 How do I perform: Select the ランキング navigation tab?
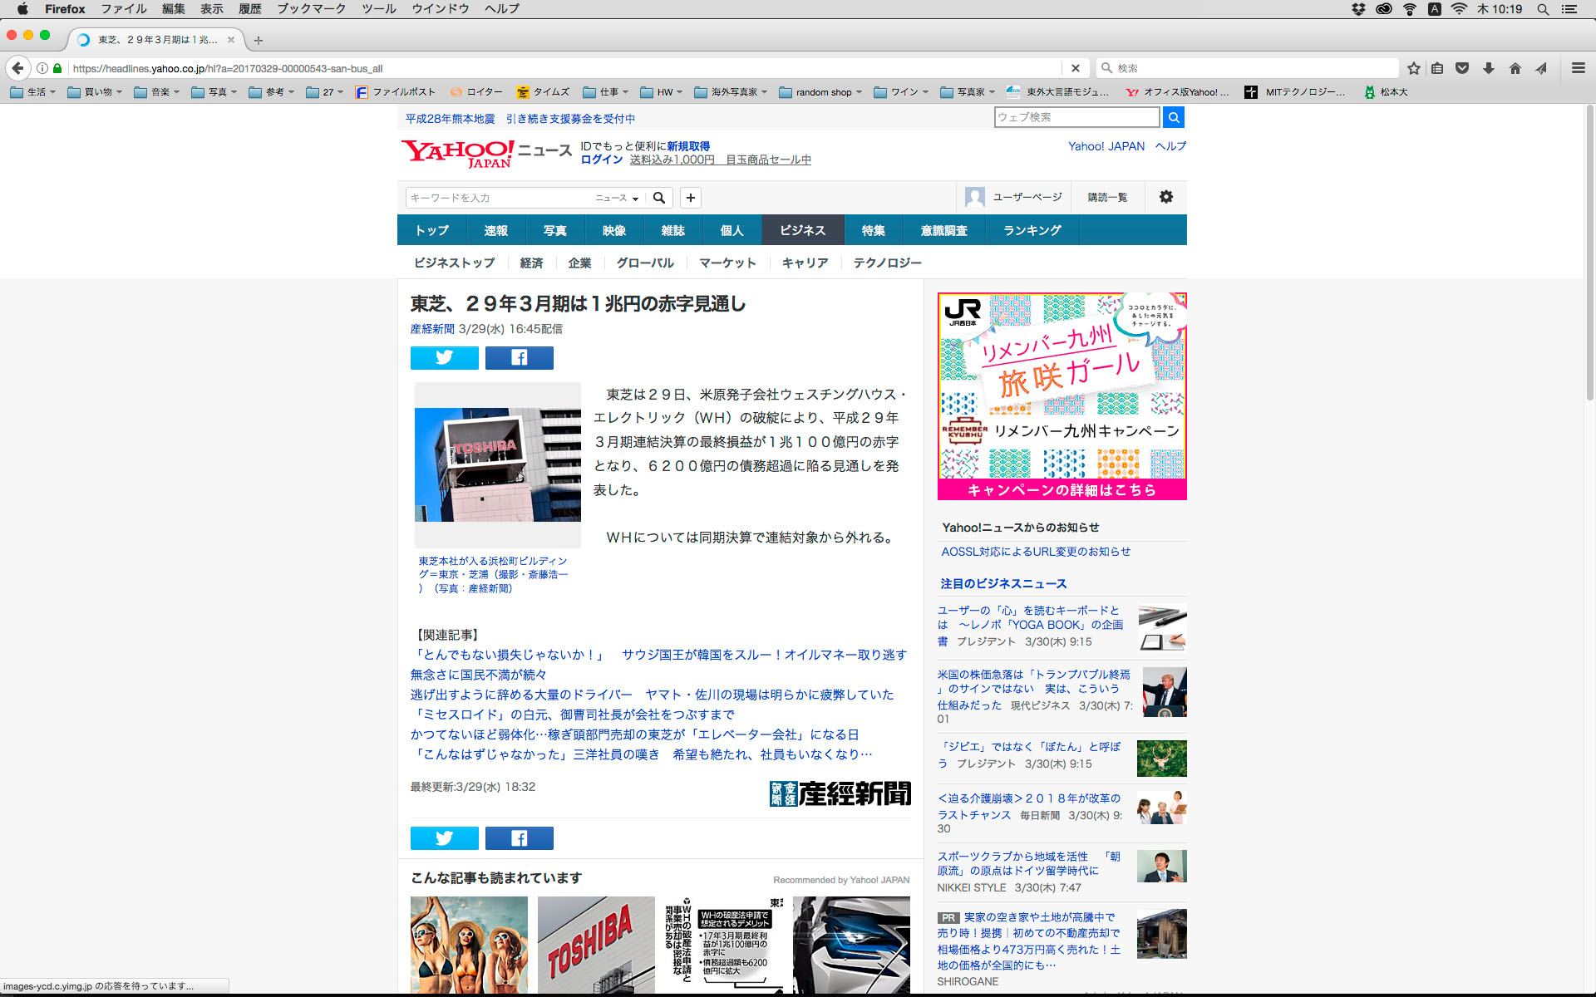click(x=1032, y=230)
